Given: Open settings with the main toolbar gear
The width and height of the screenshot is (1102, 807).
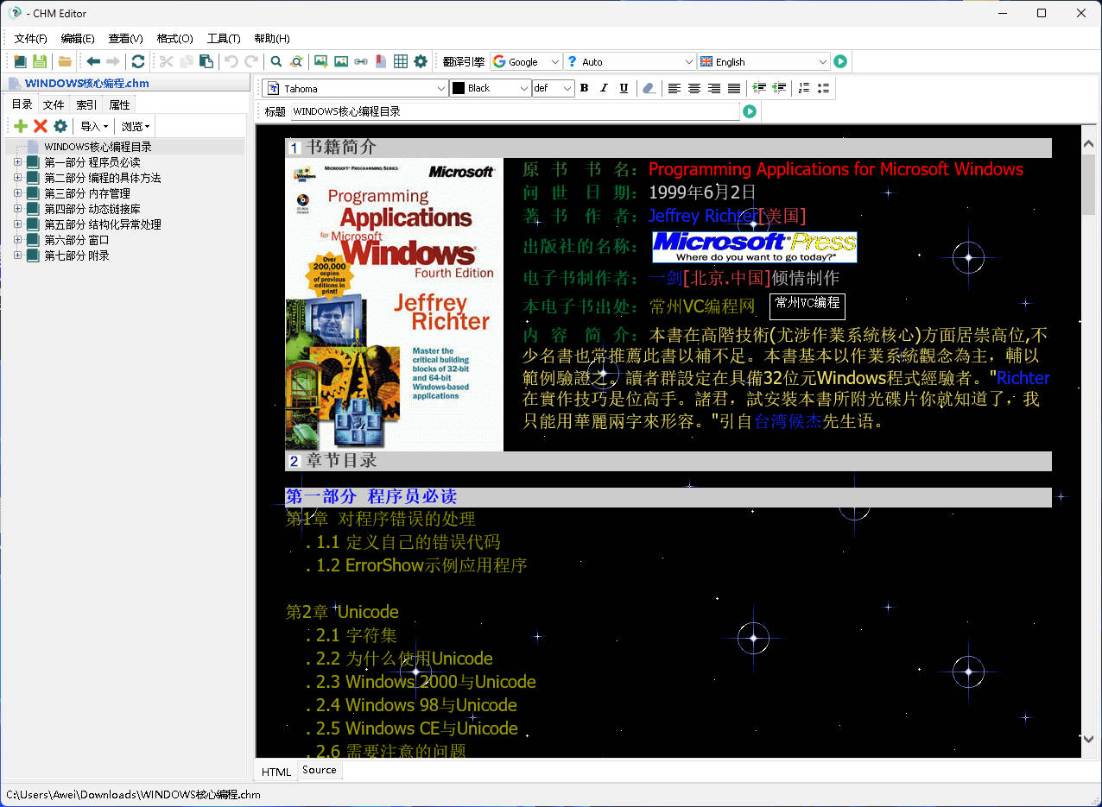Looking at the screenshot, I should (x=421, y=61).
